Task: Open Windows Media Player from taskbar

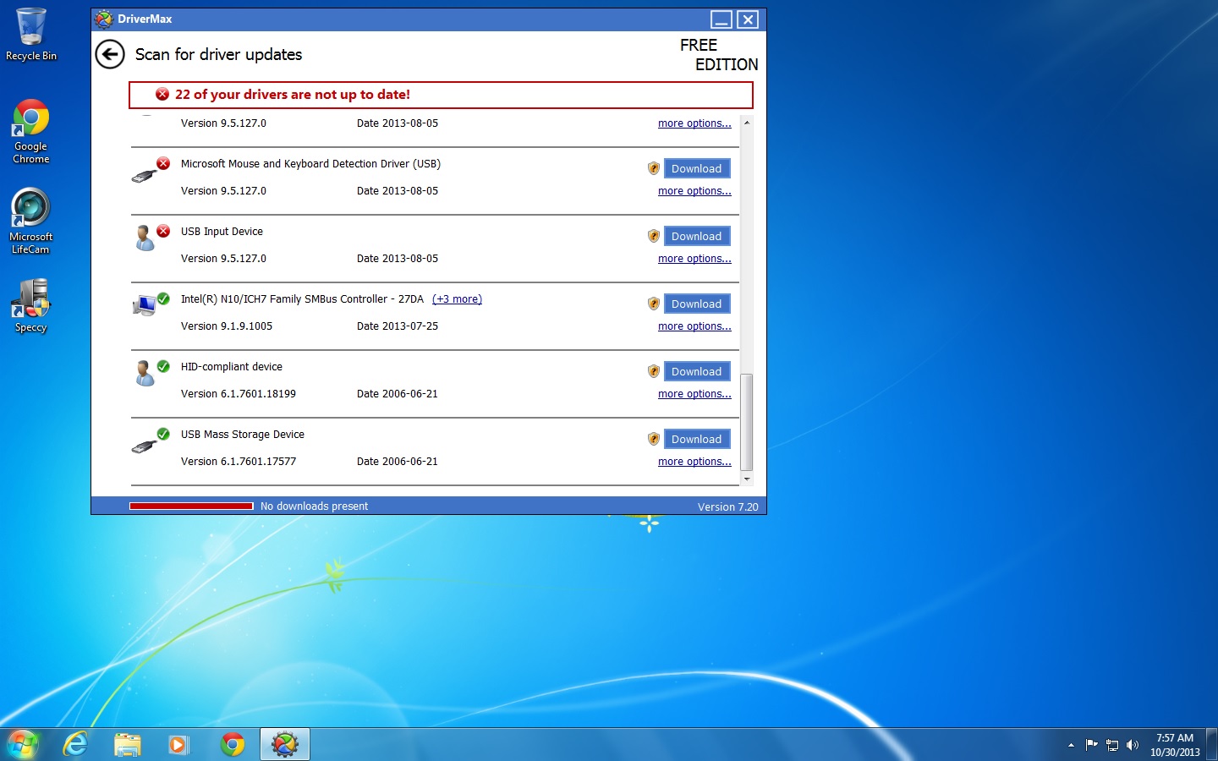Action: [179, 744]
